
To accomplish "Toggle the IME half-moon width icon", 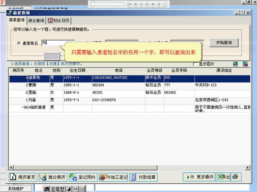I will pos(69,189).
